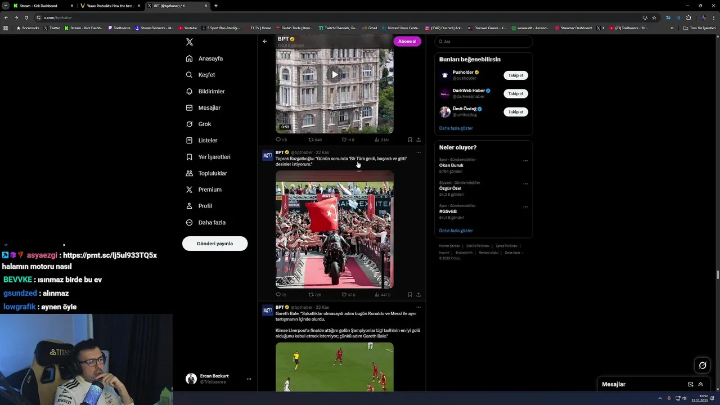This screenshot has width=720, height=405.
Task: Compose new message in Mesajlar drawer
Action: 690,384
